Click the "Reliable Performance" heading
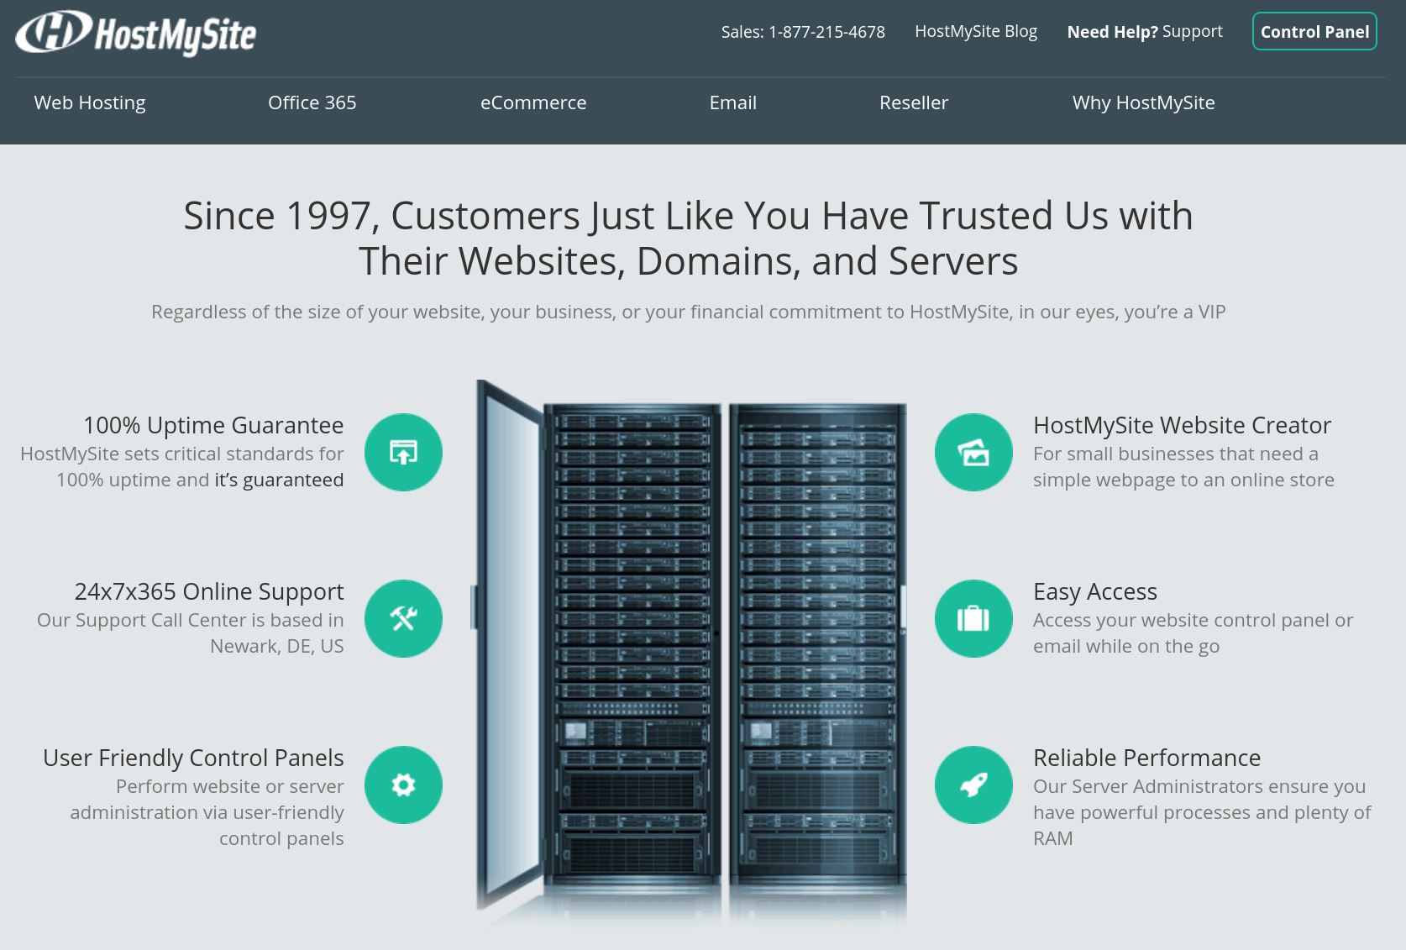Viewport: 1406px width, 950px height. pyautogui.click(x=1146, y=758)
